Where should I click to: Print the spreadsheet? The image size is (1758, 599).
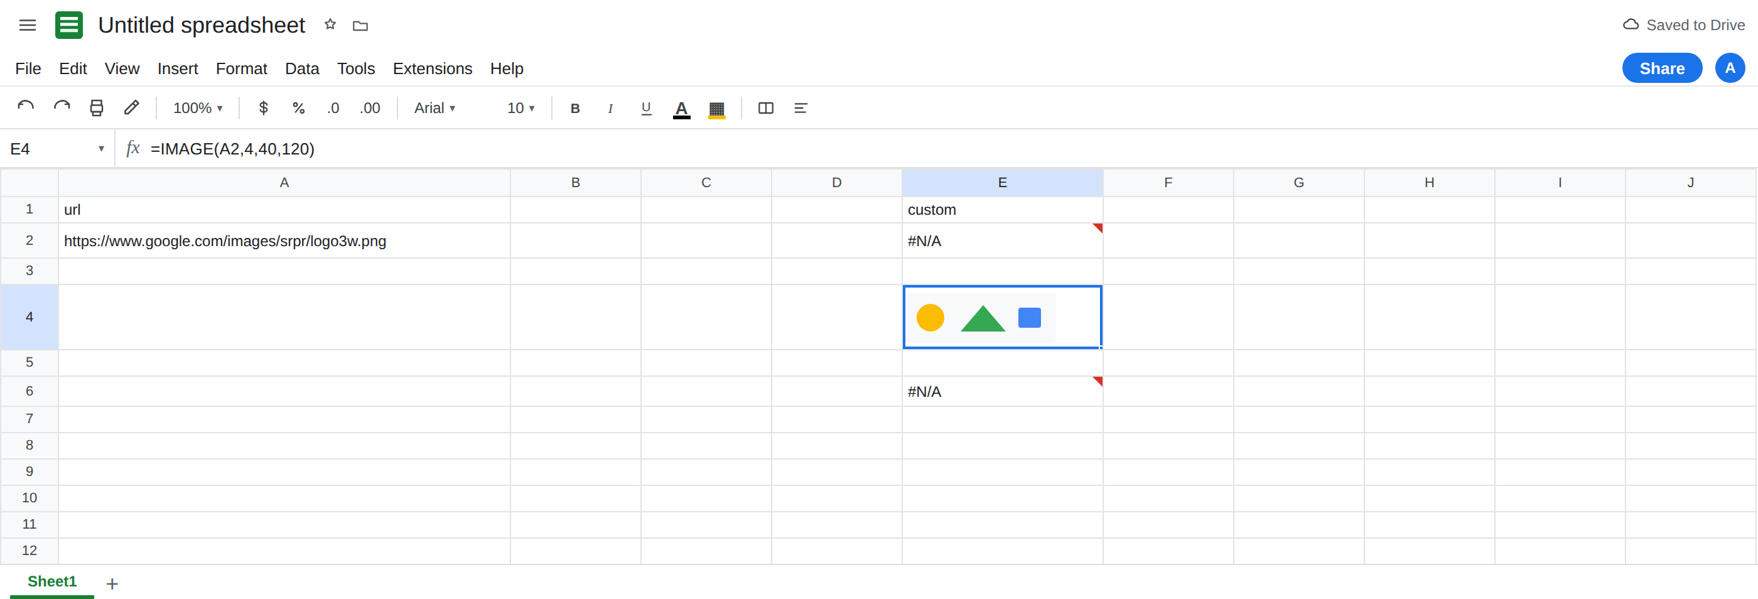click(x=97, y=108)
